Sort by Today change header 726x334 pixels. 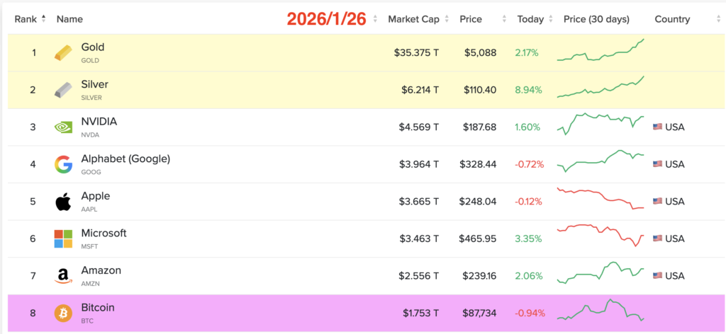[532, 19]
